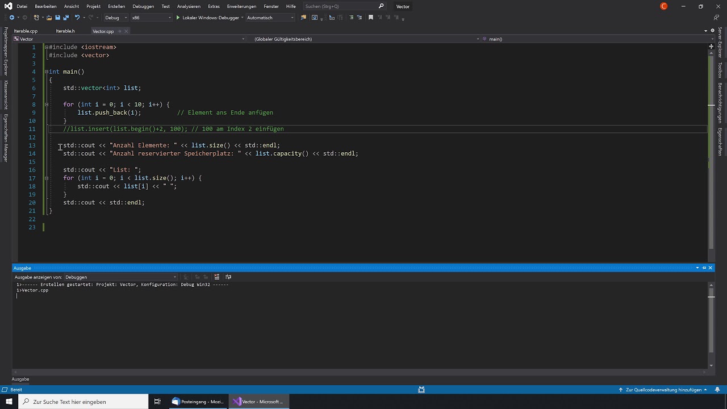Click the Save file icon in toolbar
This screenshot has height=409, width=727.
(57, 18)
